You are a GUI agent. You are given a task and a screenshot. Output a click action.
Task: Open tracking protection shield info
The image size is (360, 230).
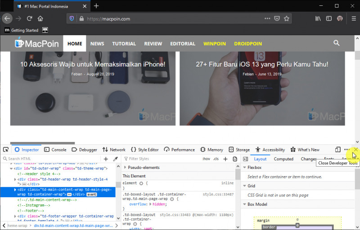point(72,18)
